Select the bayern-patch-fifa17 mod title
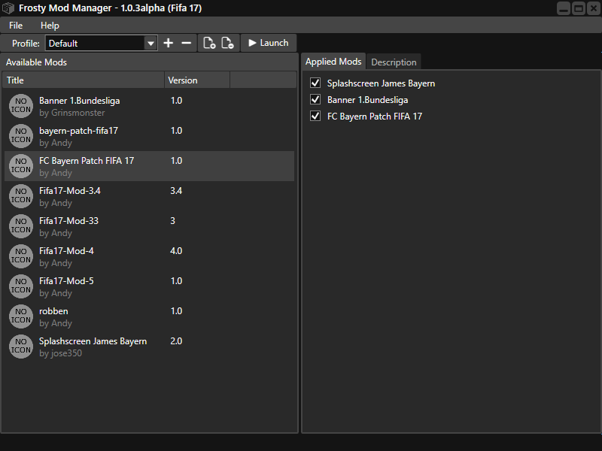The width and height of the screenshot is (602, 451). click(79, 131)
